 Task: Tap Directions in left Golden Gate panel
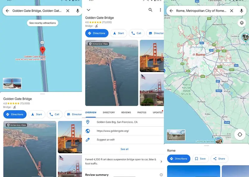click(15, 114)
